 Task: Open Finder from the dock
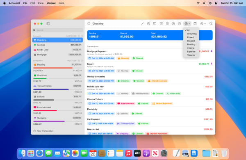(22, 153)
